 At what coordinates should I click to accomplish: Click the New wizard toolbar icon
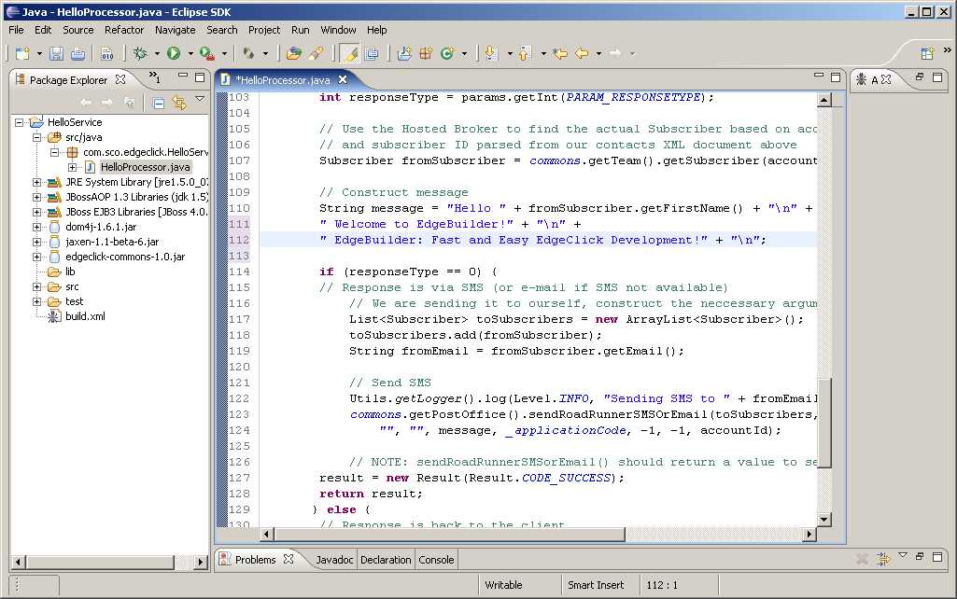pos(22,54)
